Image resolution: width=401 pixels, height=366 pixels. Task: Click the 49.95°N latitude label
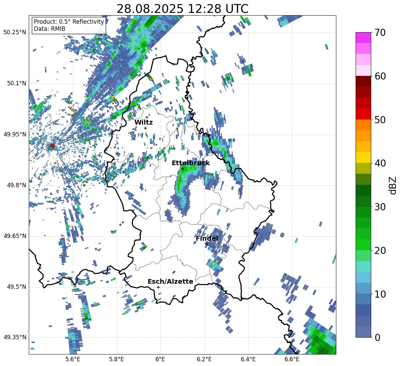(x=15, y=134)
